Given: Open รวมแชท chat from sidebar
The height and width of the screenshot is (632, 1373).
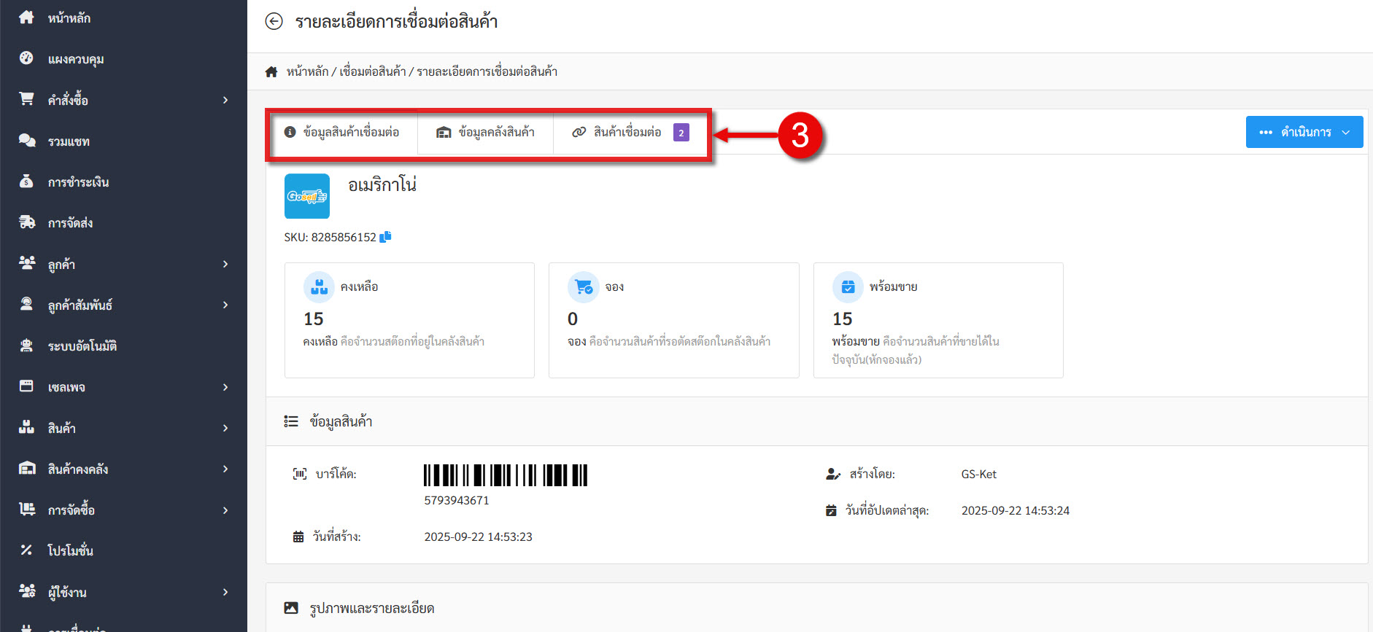Looking at the screenshot, I should point(69,141).
